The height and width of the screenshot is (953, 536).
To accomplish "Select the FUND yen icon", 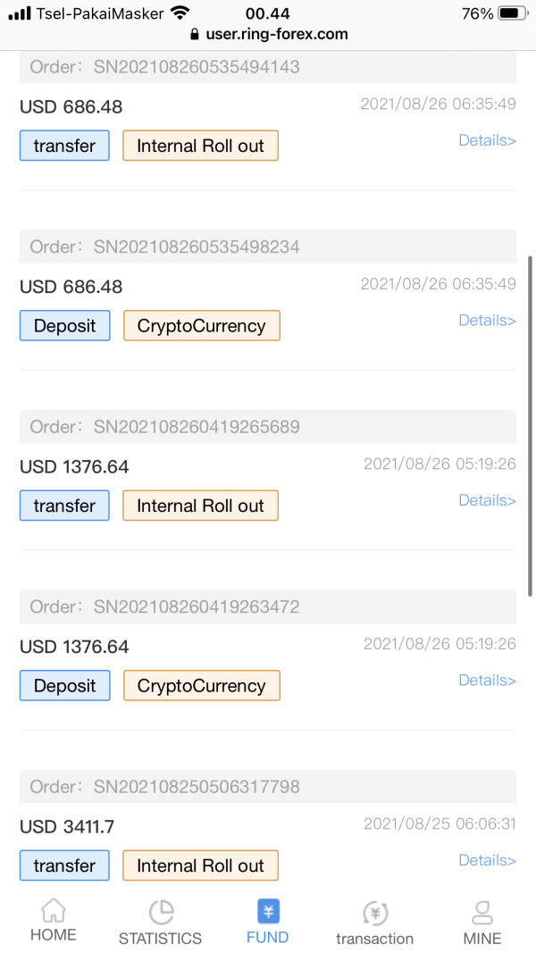I will coord(268,912).
